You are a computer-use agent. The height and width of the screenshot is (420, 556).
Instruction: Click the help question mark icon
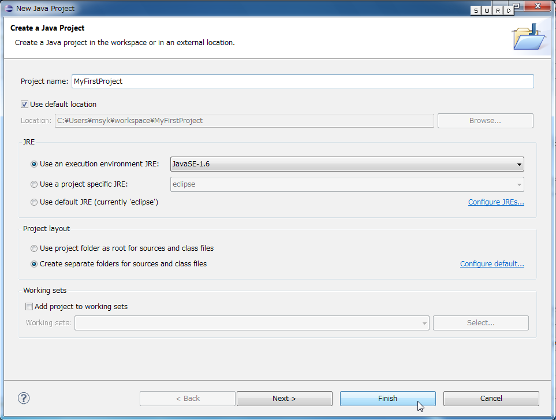pyautogui.click(x=24, y=398)
